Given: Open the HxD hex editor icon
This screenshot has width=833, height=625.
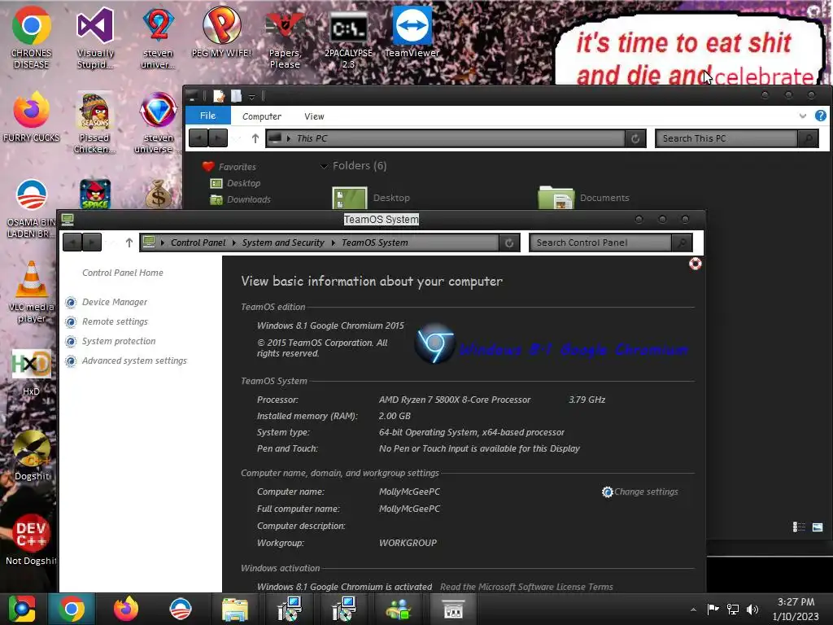Looking at the screenshot, I should click(x=32, y=372).
